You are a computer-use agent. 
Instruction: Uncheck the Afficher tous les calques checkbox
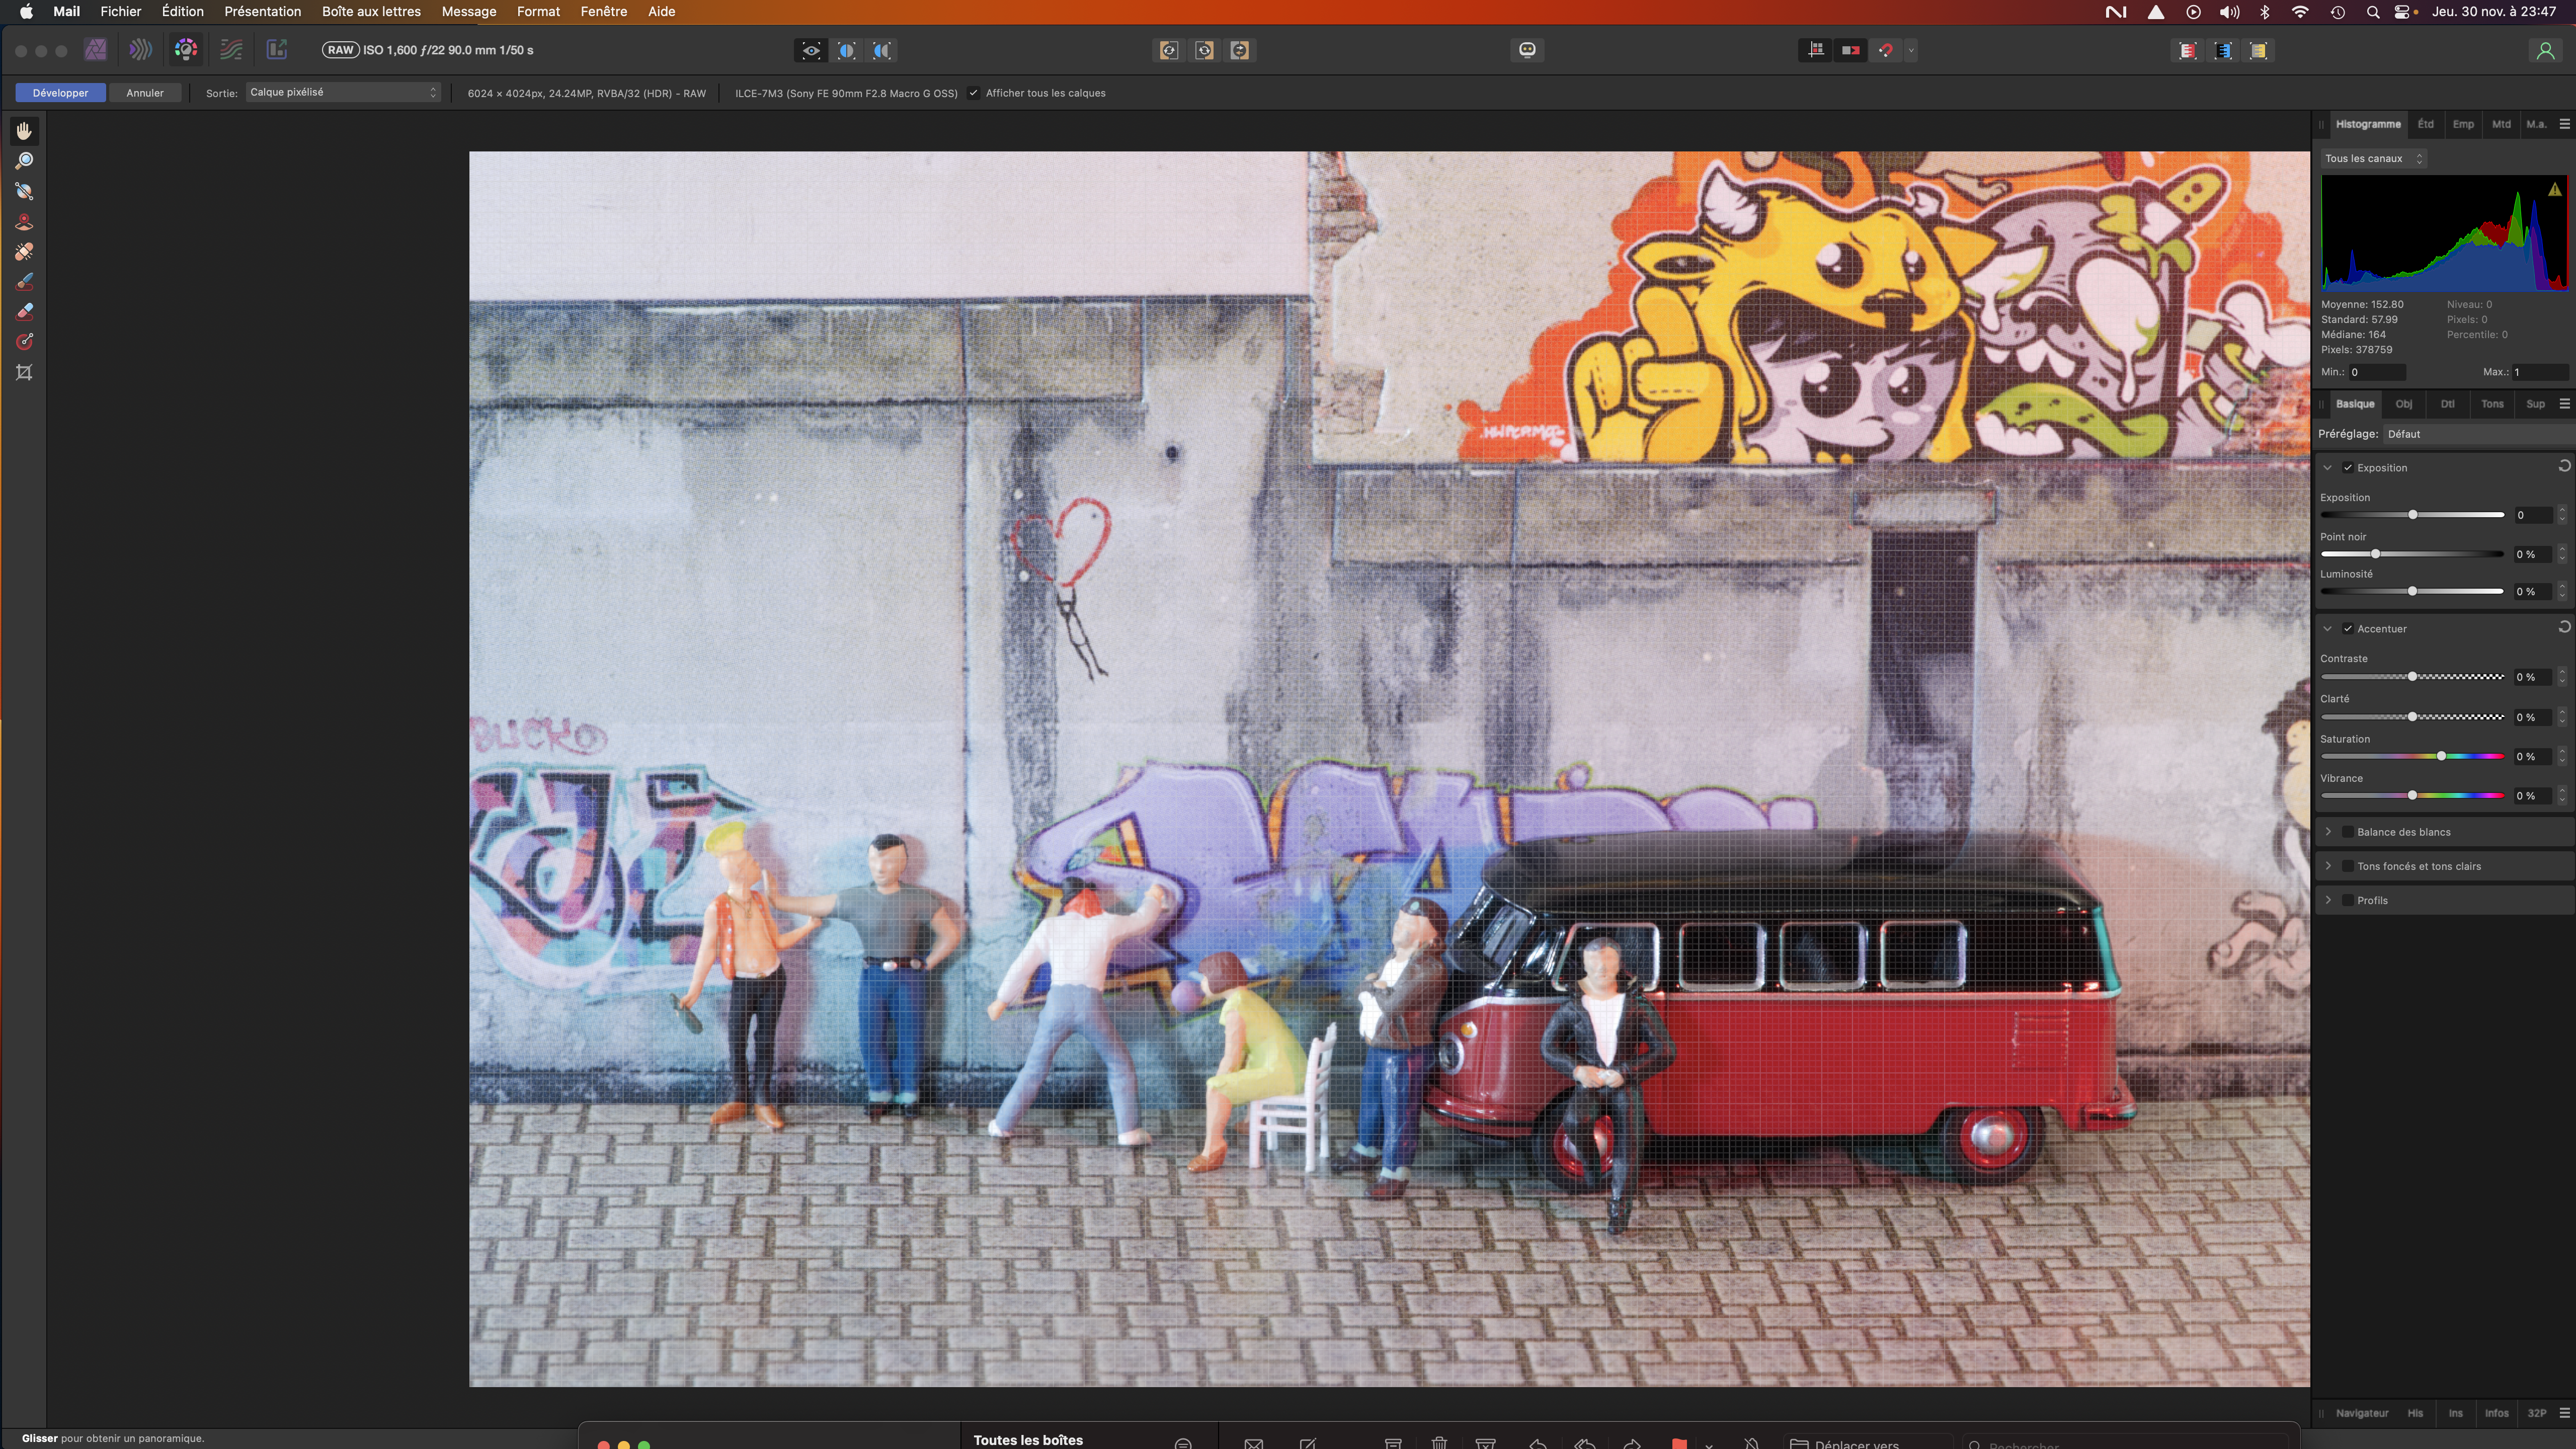coord(973,93)
